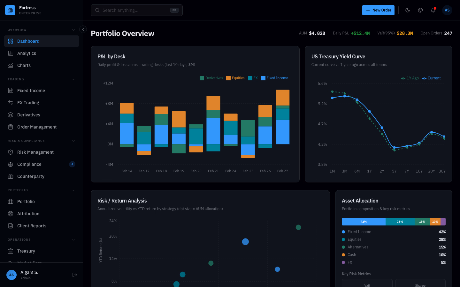Click the AS avatar in top bar
460x287 pixels.
pyautogui.click(x=447, y=10)
